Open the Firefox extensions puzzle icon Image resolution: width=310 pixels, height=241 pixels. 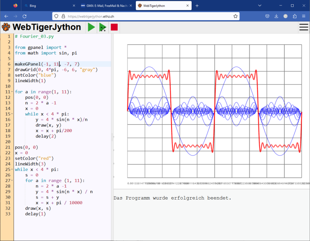coord(294,16)
